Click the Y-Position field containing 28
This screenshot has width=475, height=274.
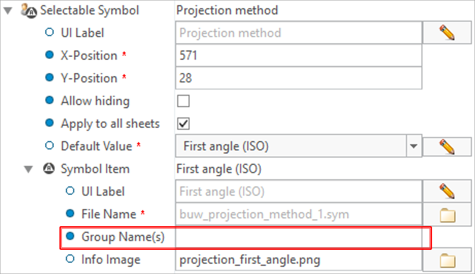click(299, 78)
